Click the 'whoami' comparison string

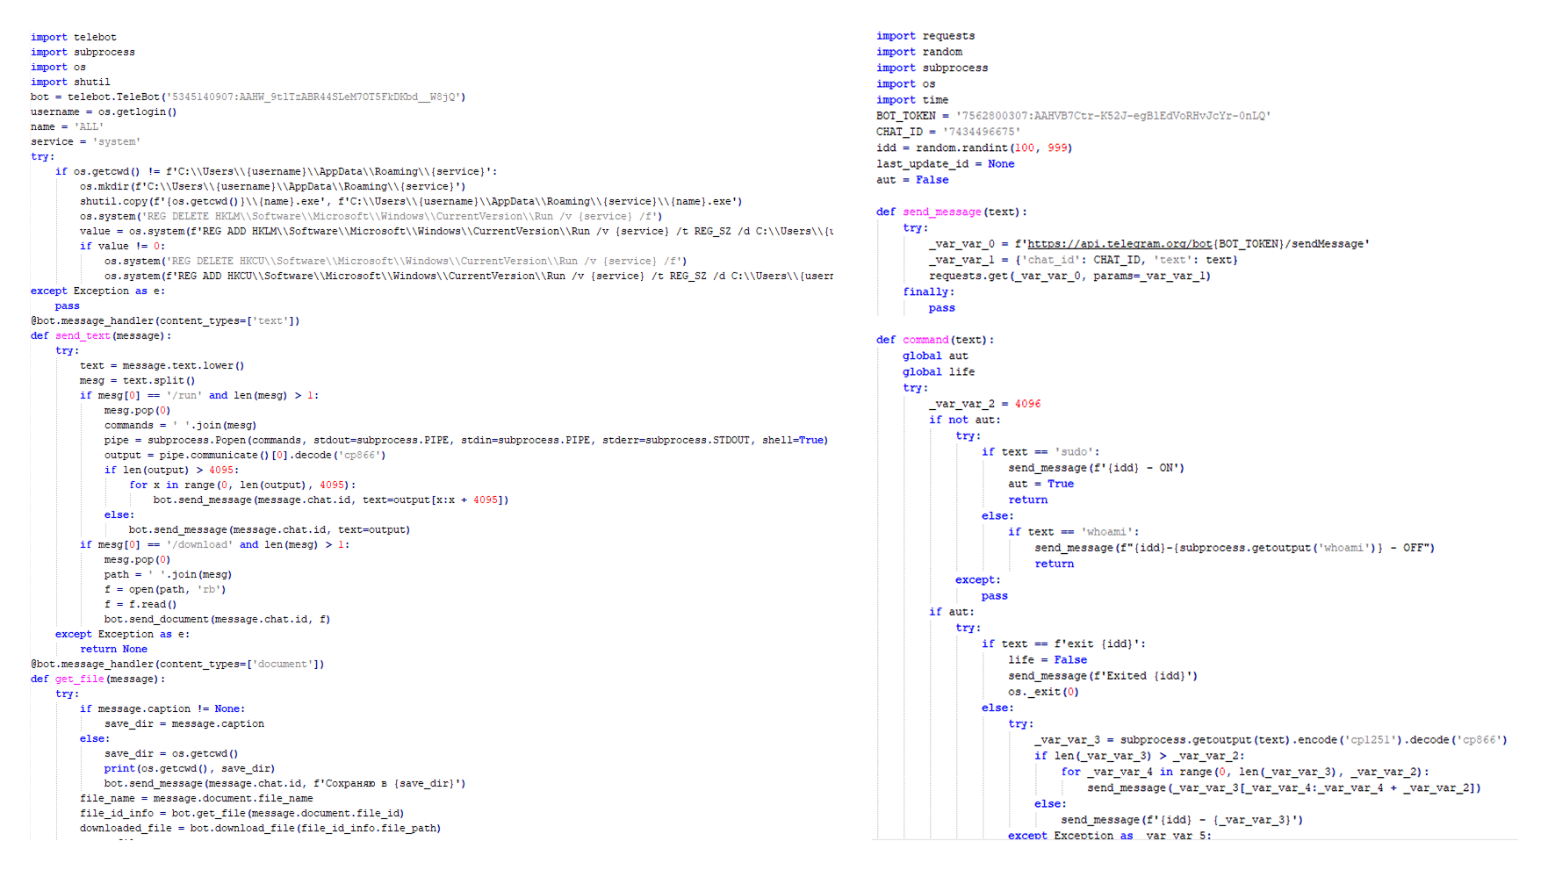click(1108, 531)
